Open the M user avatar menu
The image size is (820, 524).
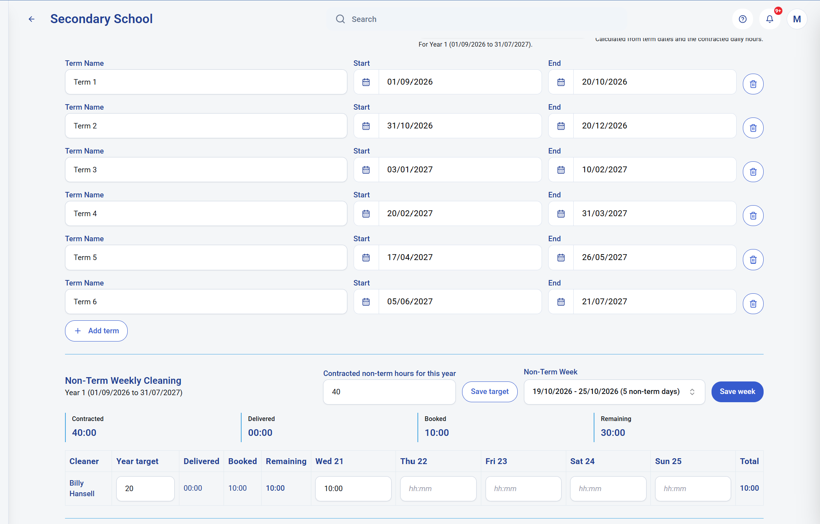point(797,19)
